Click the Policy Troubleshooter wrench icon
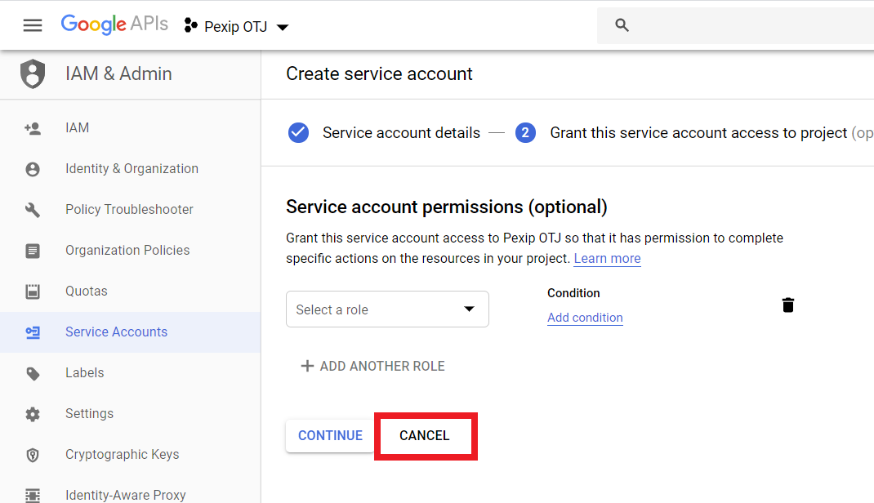The height and width of the screenshot is (503, 874). pos(33,210)
